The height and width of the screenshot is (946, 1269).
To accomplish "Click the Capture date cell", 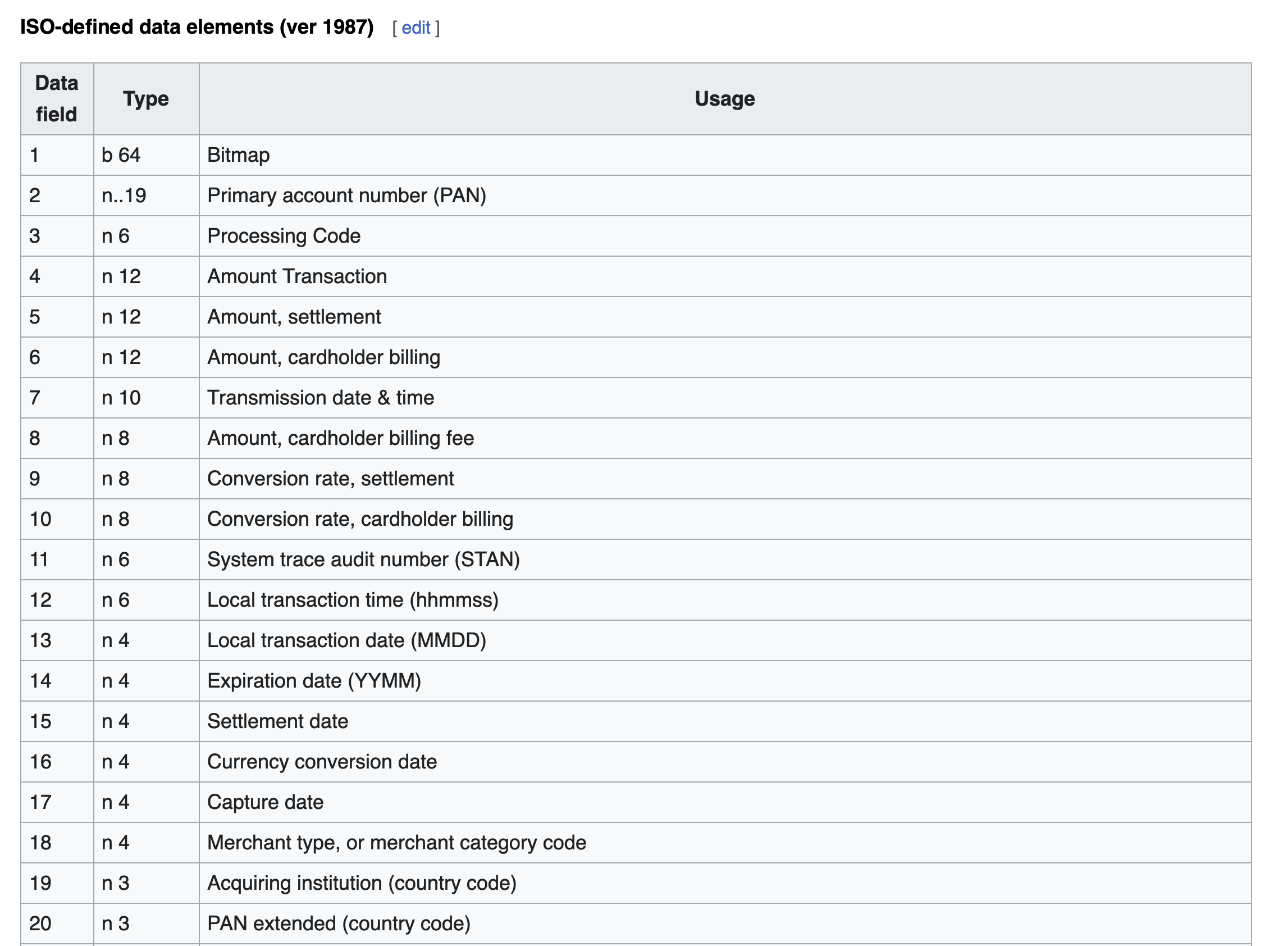I will [x=265, y=802].
